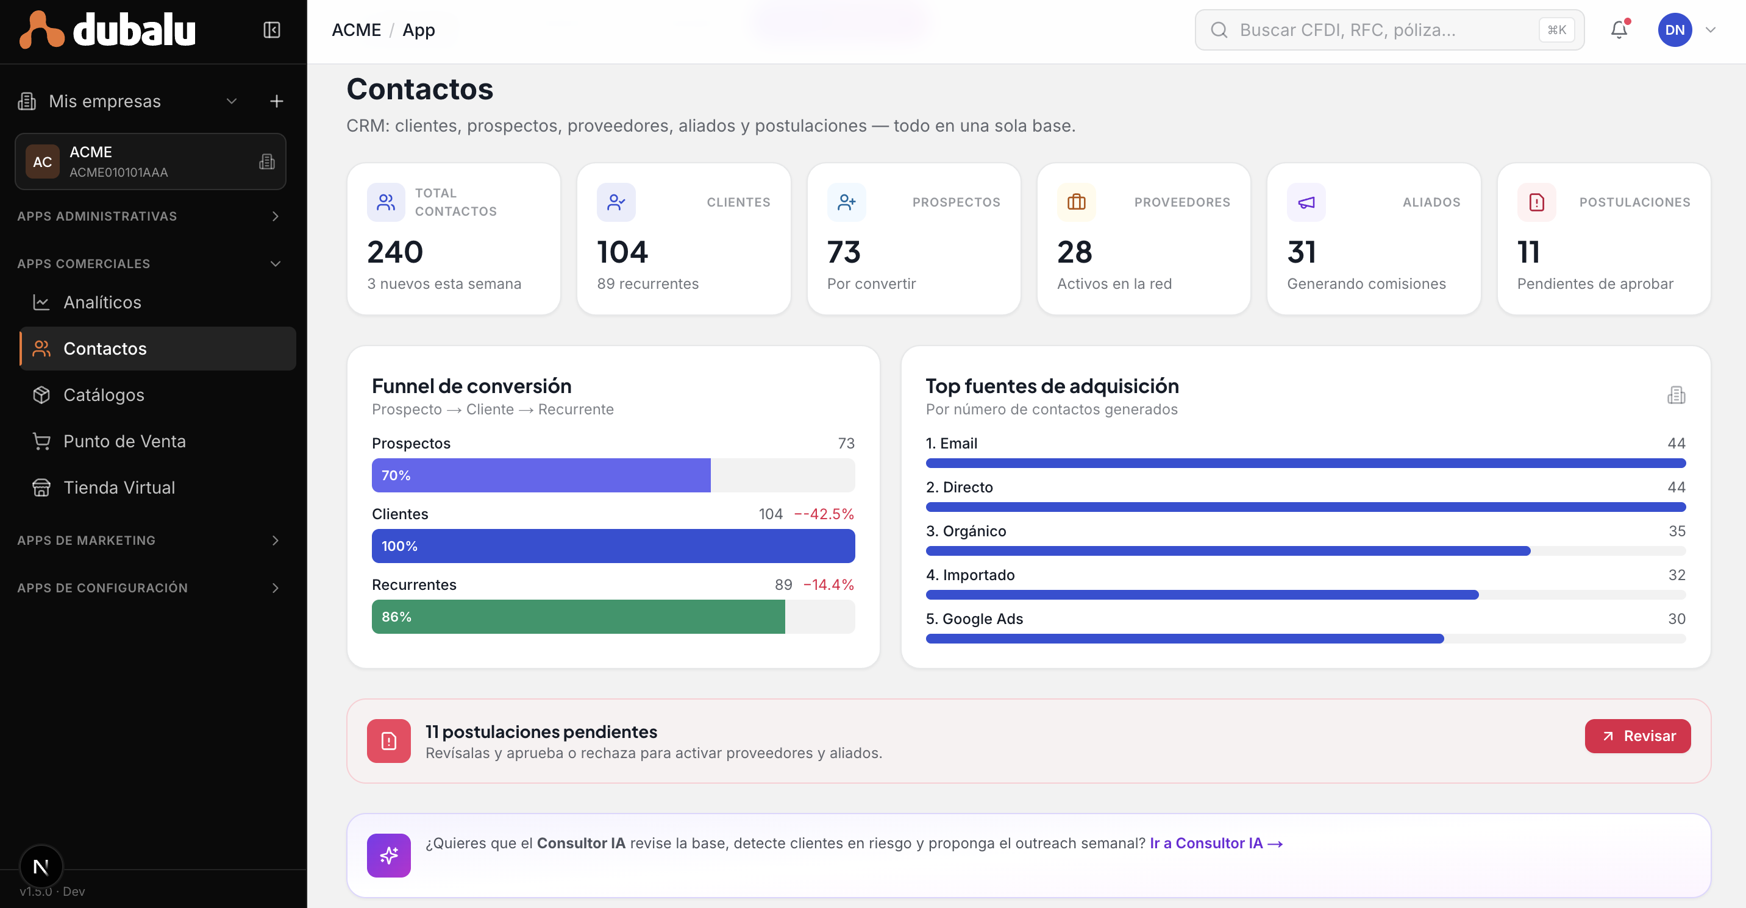Click the Proveedores briefcase icon
This screenshot has width=1746, height=908.
pyautogui.click(x=1077, y=202)
